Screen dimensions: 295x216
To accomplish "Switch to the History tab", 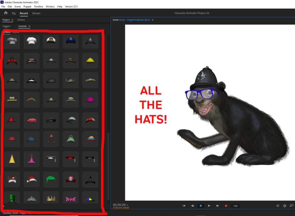I will (x=21, y=20).
